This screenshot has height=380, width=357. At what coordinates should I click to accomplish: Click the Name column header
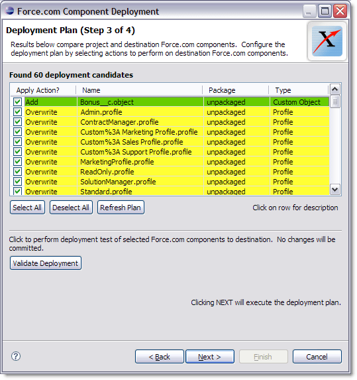pos(139,90)
